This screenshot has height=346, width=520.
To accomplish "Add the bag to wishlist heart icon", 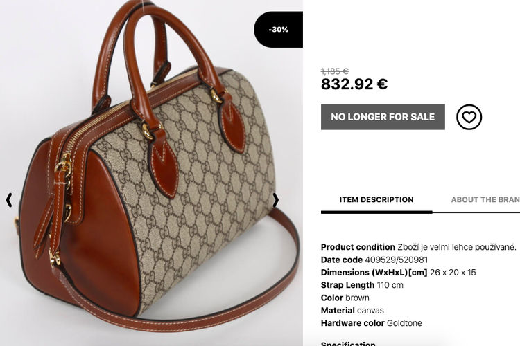I will 469,117.
